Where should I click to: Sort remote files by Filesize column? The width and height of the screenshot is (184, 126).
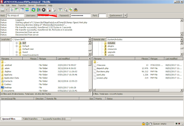click(x=142, y=59)
